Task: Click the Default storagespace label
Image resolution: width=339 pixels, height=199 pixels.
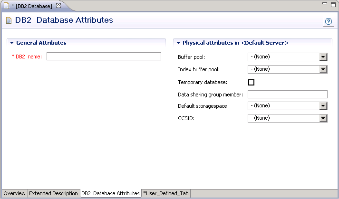Action: point(203,106)
